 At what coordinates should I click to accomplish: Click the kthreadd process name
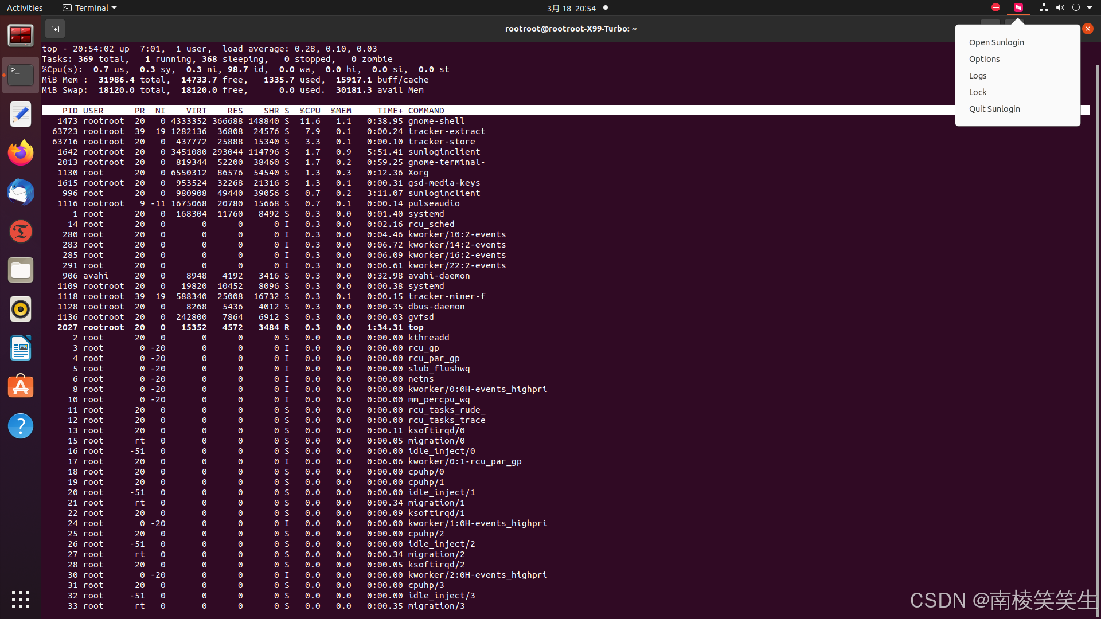[429, 338]
